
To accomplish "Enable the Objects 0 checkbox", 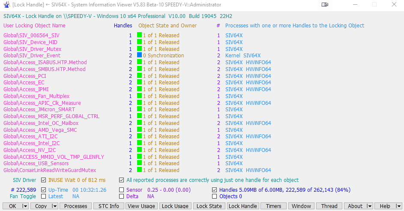I will [x=215, y=196].
